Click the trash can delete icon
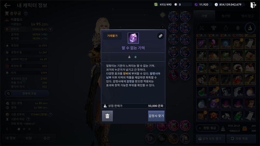The width and height of the screenshot is (260, 146). pyautogui.click(x=107, y=116)
